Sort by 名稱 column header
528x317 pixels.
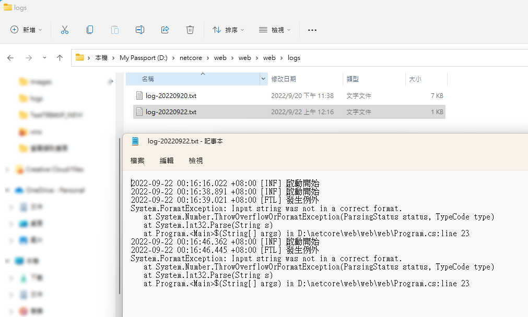click(x=193, y=79)
